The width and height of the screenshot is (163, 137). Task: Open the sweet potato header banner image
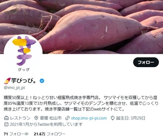click(x=82, y=27)
